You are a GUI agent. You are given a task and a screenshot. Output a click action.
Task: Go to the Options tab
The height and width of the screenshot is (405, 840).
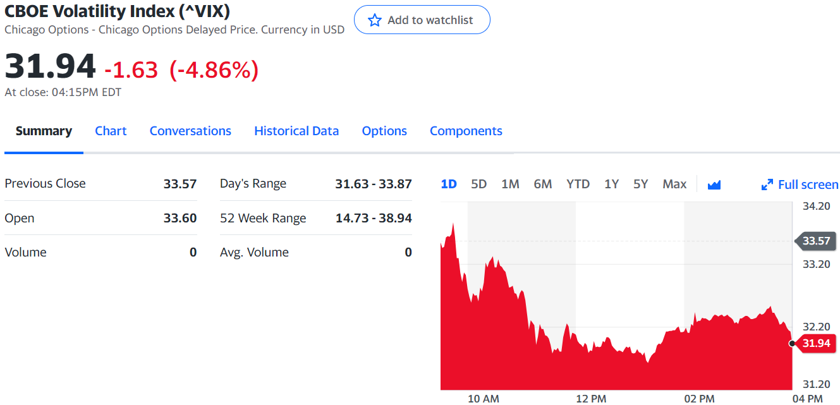click(384, 131)
